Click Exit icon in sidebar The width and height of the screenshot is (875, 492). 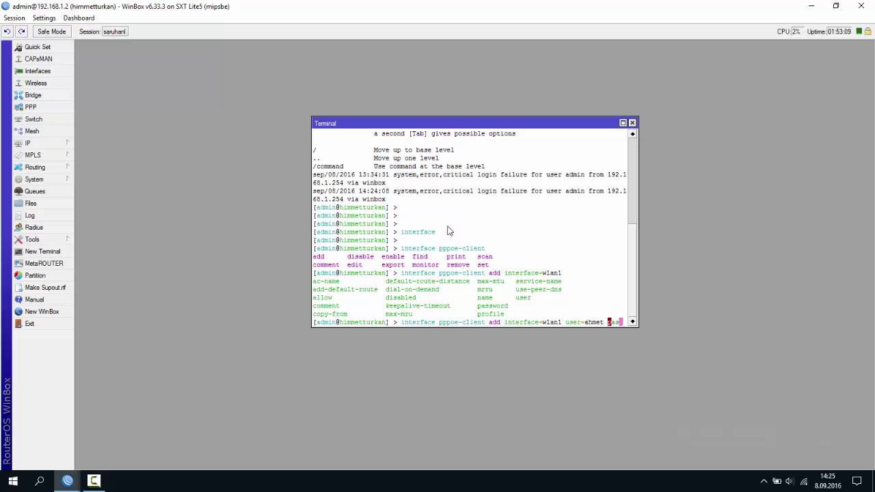click(x=18, y=324)
